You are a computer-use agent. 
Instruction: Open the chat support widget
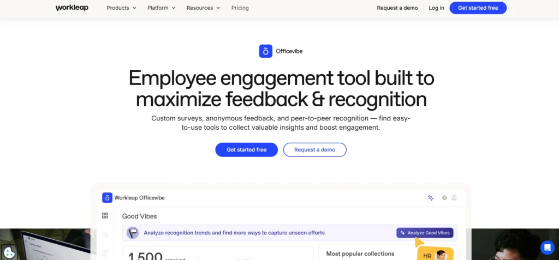coord(547,247)
